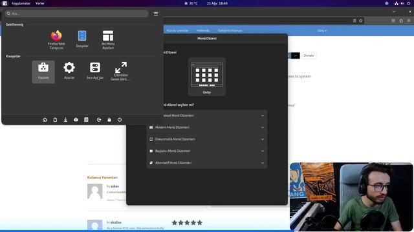Open Ayarlar gear shortcut in ArcMenu
414x232 pixels.
click(x=69, y=71)
